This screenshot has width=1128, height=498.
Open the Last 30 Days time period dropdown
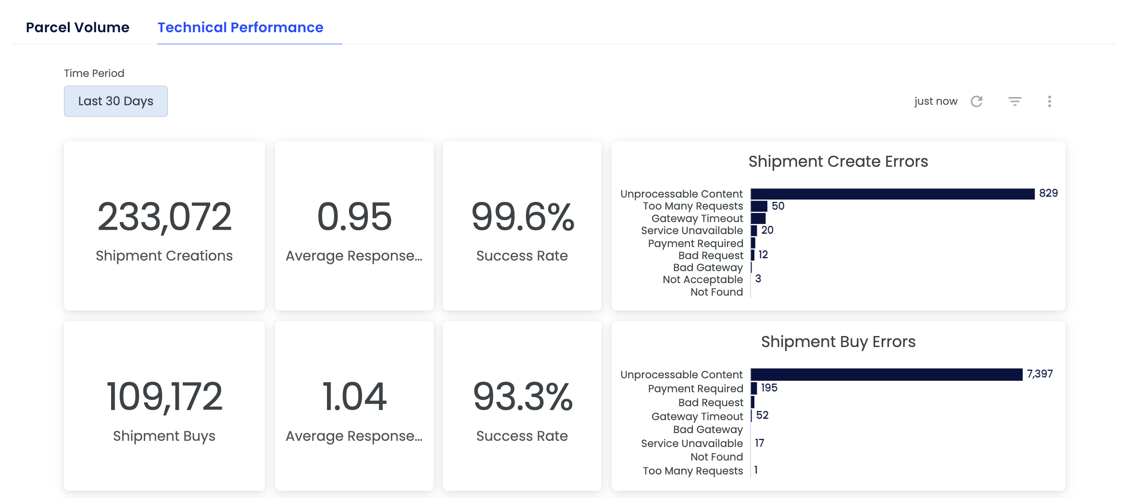click(x=116, y=101)
